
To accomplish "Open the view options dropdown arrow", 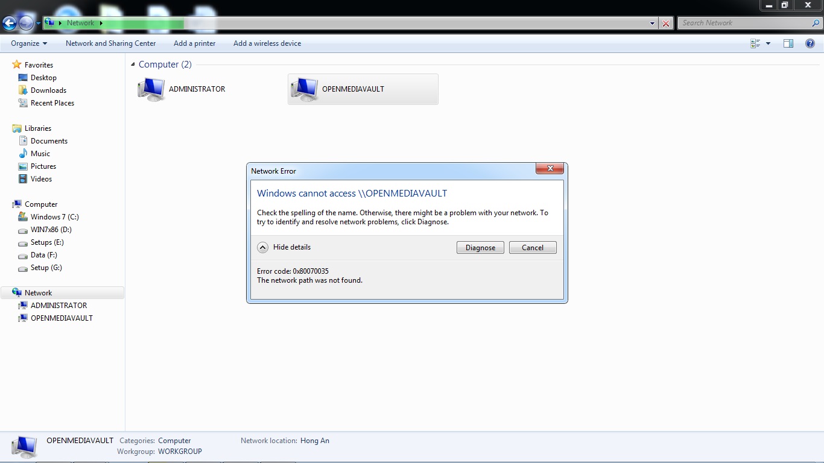I will point(768,43).
